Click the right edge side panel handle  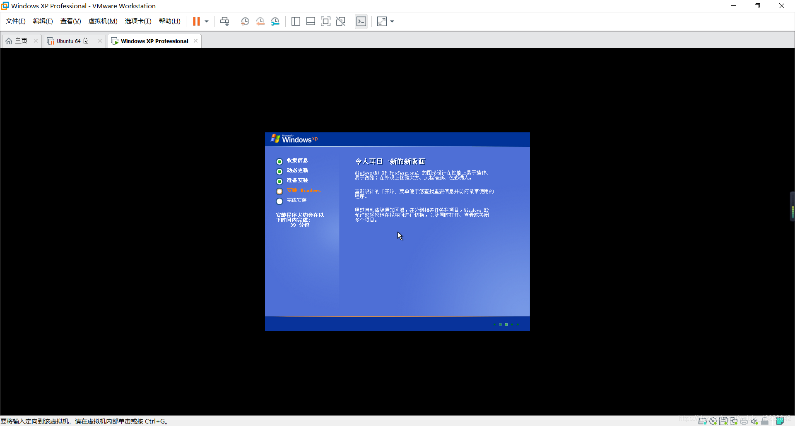click(792, 207)
